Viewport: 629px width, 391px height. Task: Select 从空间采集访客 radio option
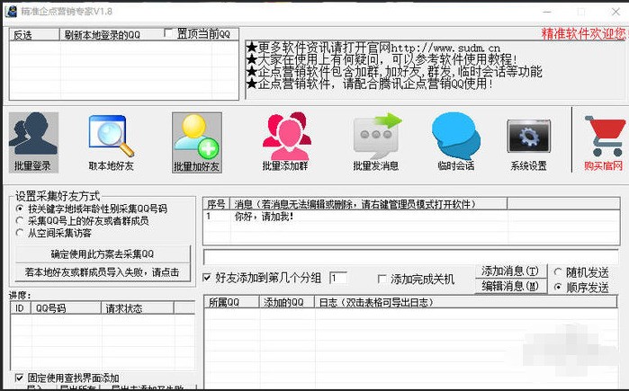coord(20,233)
